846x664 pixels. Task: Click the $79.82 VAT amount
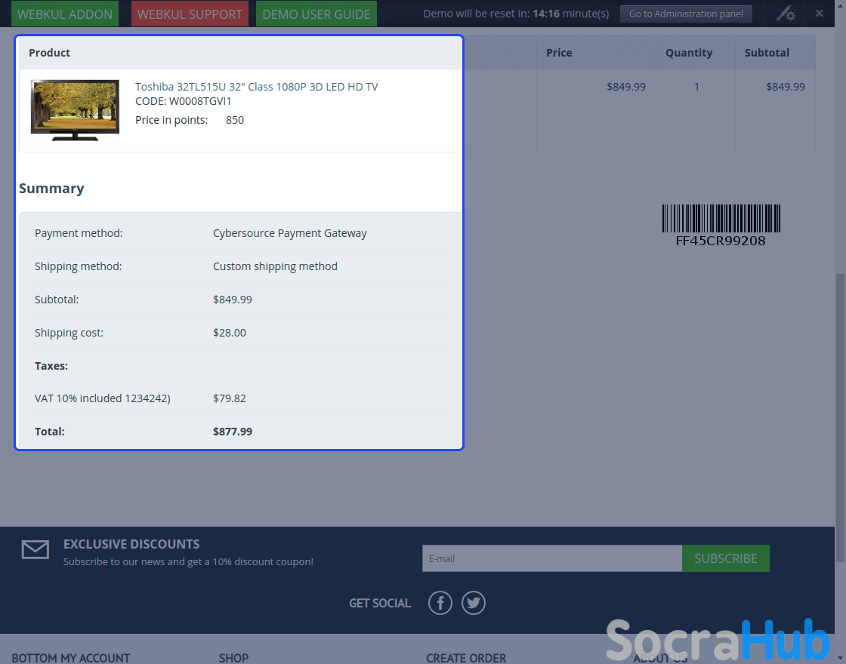pyautogui.click(x=230, y=398)
